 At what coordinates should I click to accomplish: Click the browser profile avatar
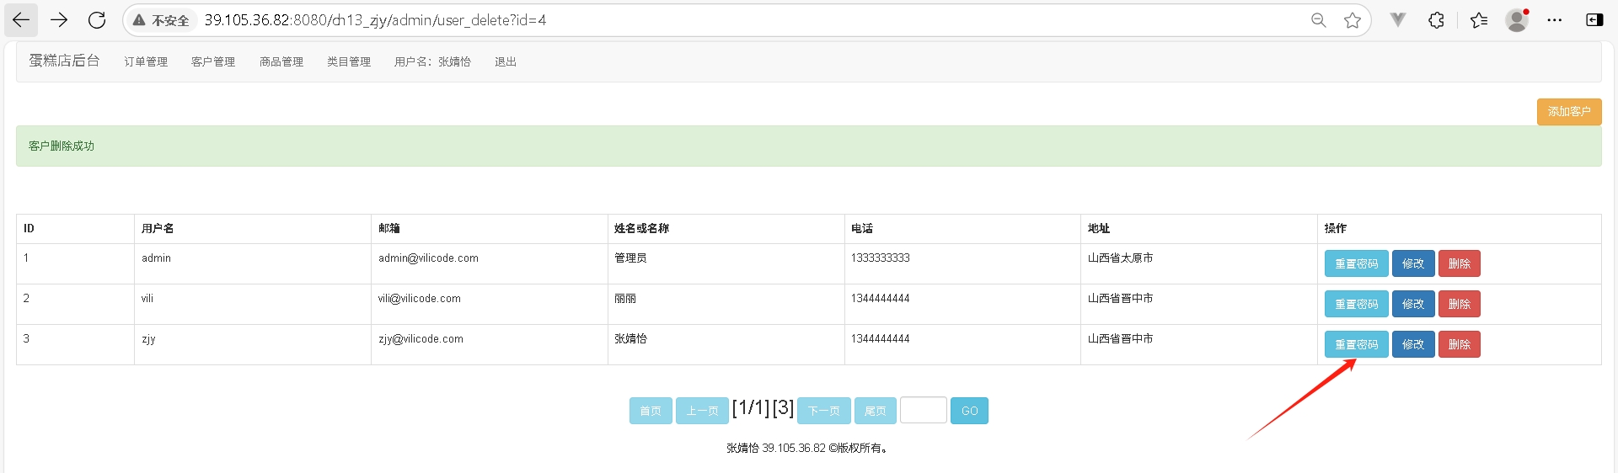click(1517, 20)
